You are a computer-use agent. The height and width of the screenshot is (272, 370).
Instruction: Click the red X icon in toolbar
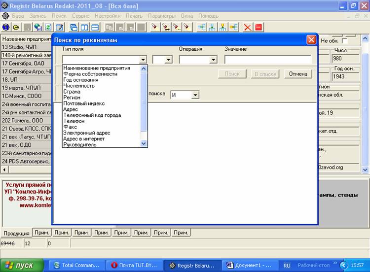point(248,27)
